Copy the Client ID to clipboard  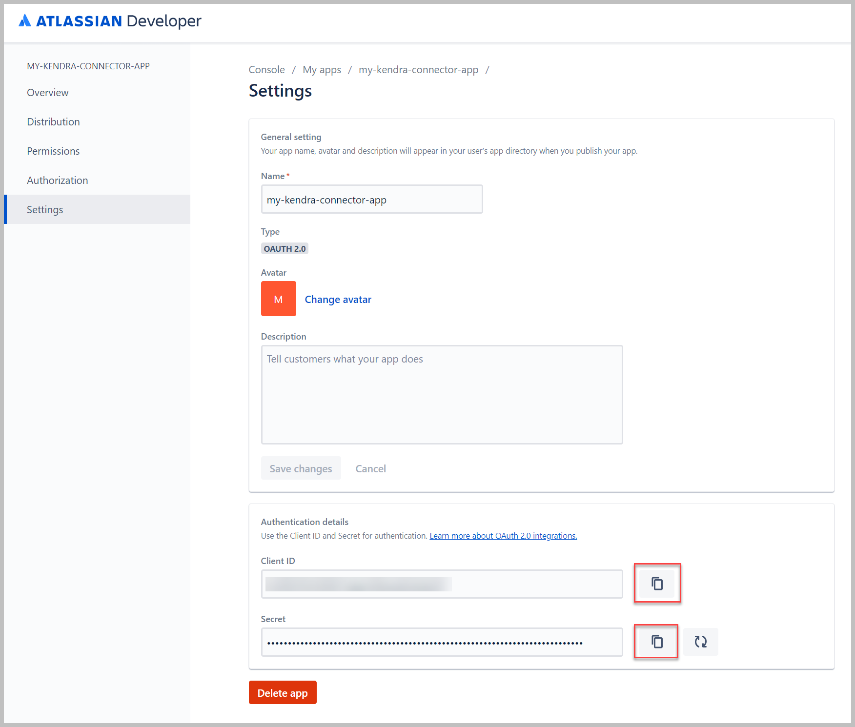click(x=657, y=583)
